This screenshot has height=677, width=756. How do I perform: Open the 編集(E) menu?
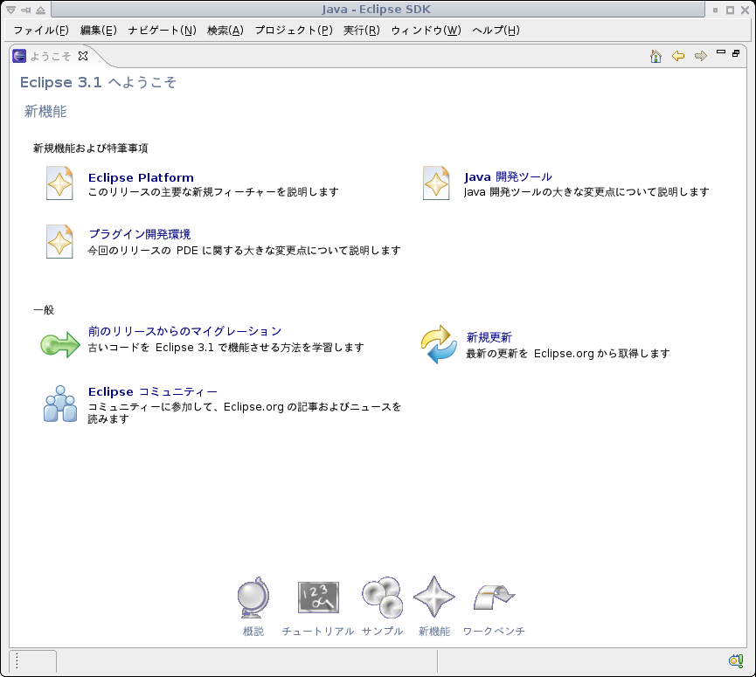[x=99, y=31]
